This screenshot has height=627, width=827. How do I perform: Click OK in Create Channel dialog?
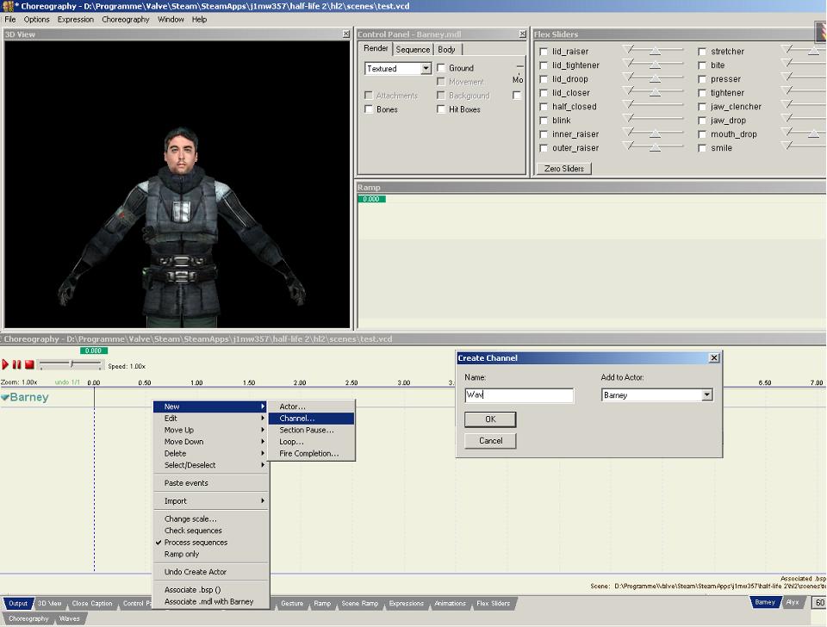pos(490,419)
